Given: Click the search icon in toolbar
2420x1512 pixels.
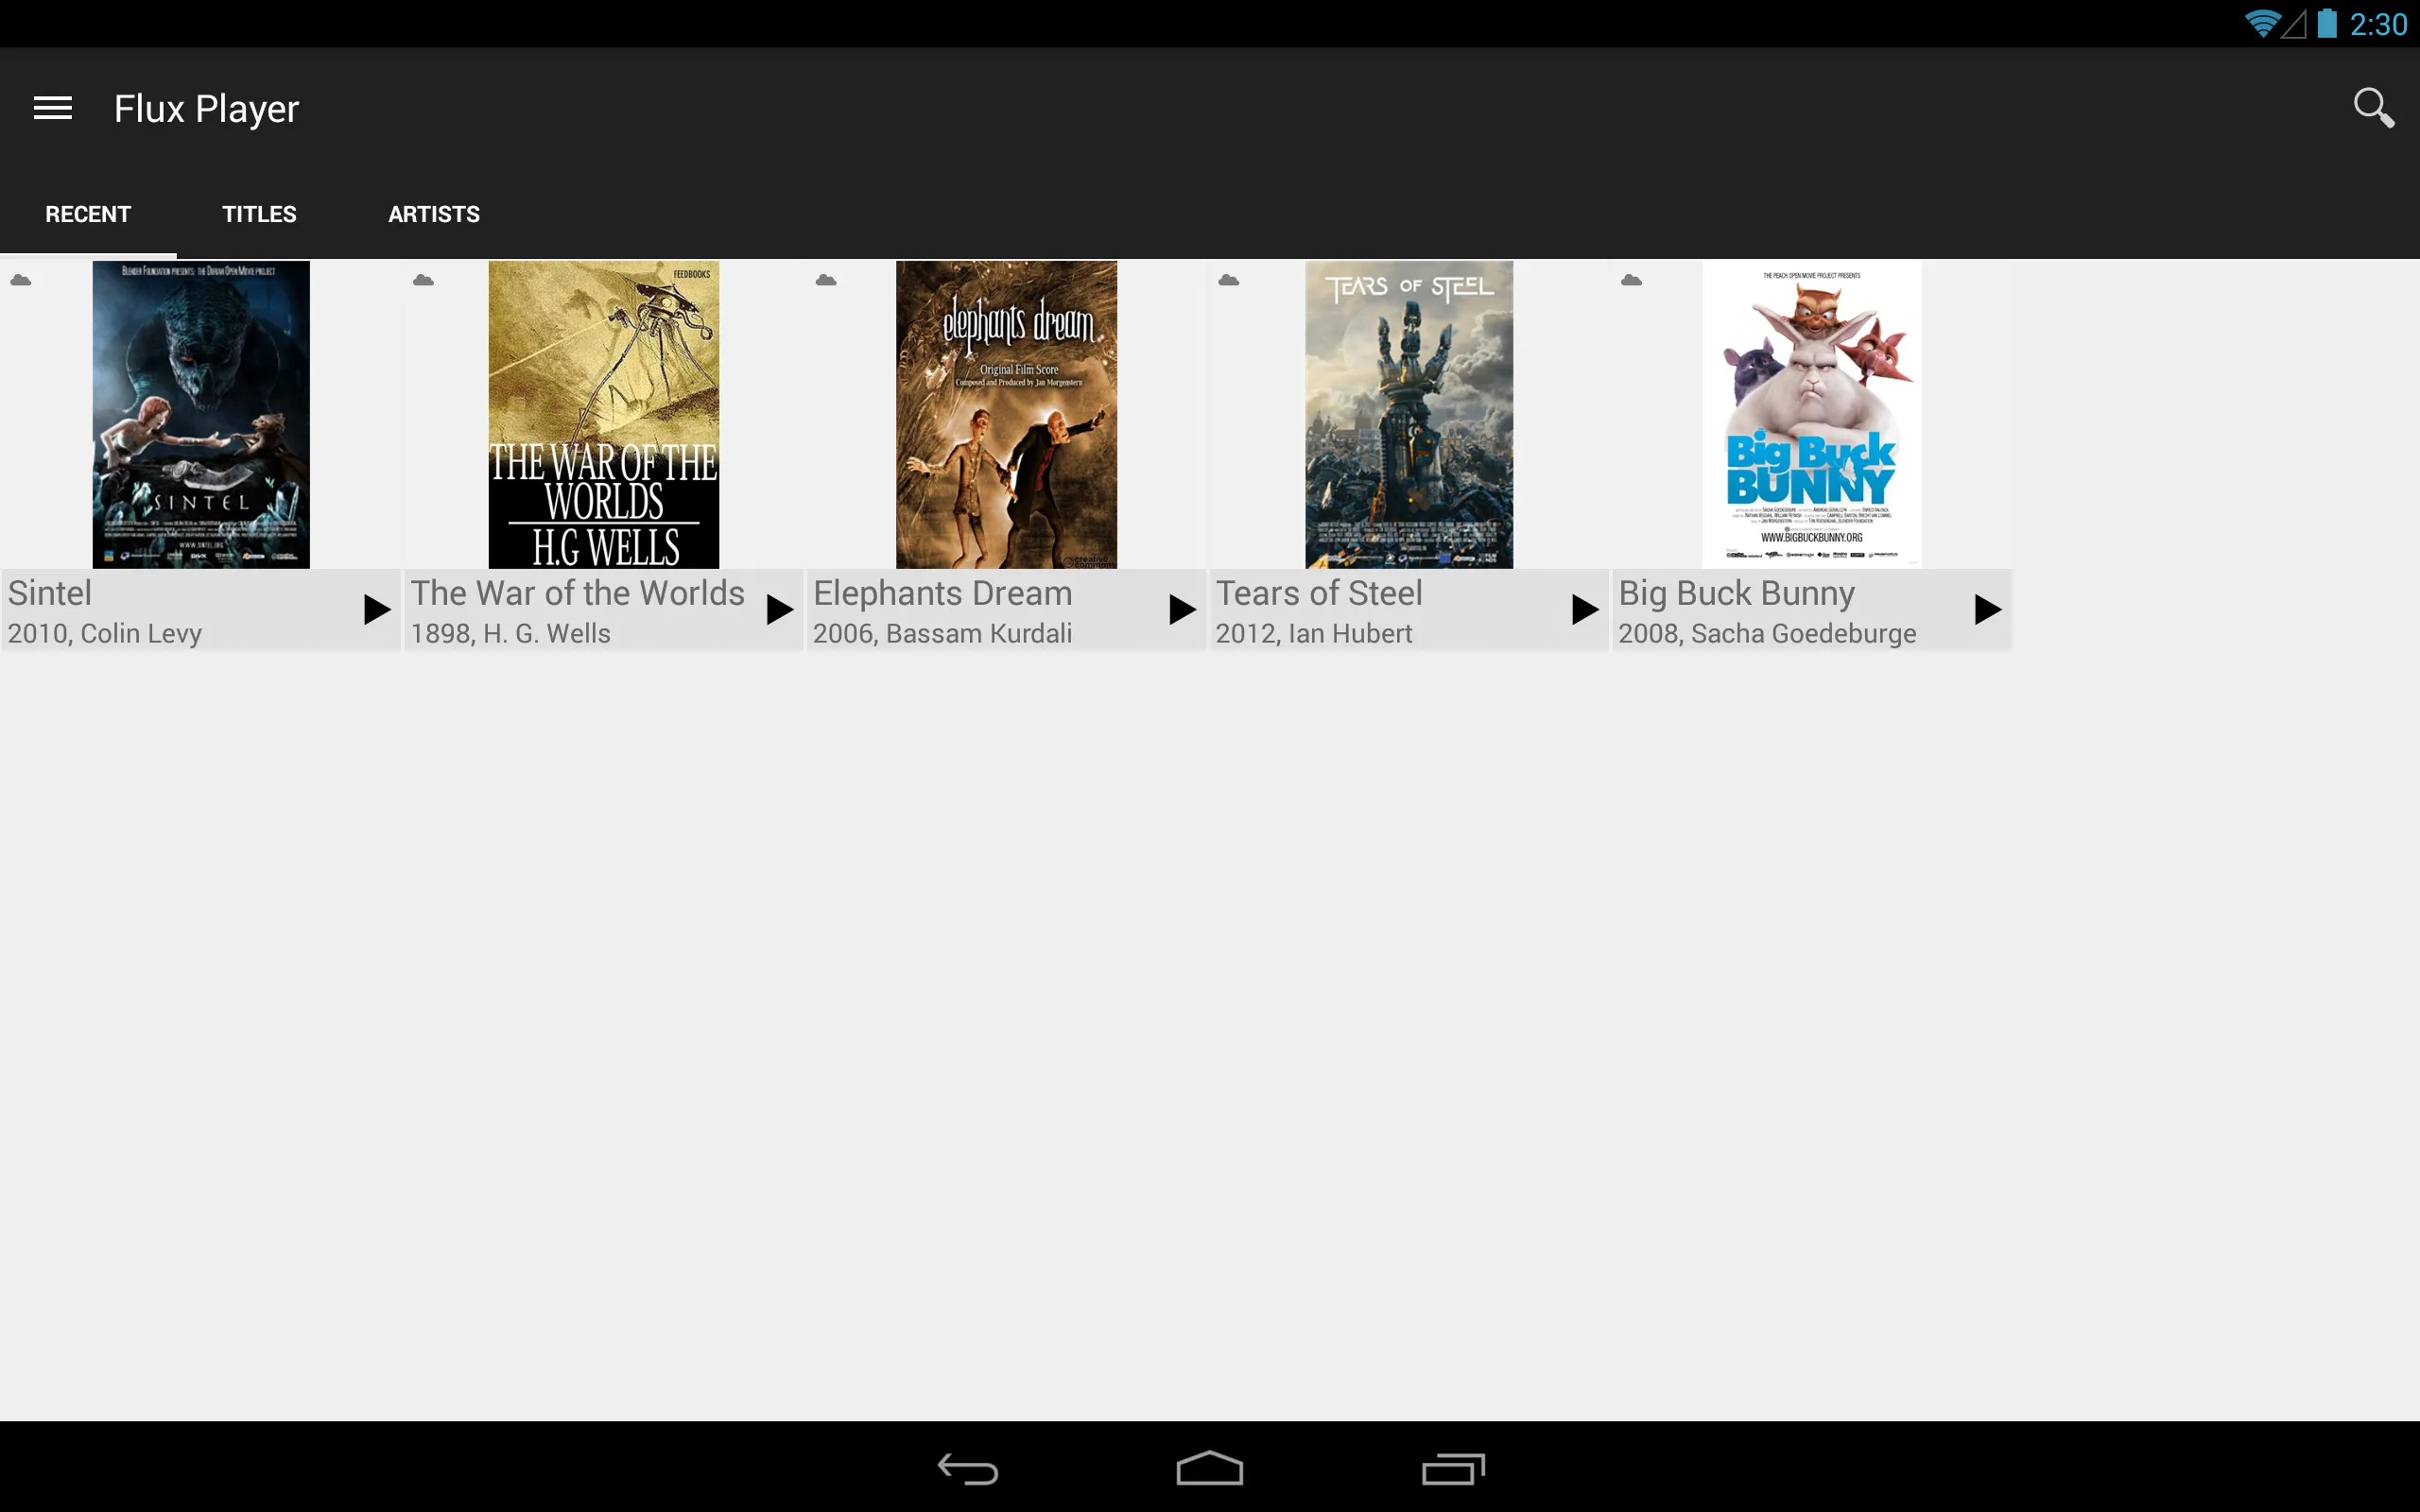Looking at the screenshot, I should click(2373, 108).
